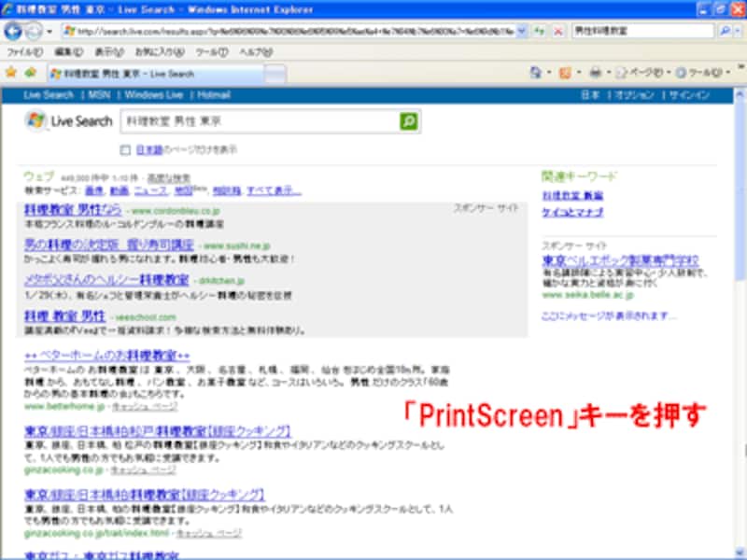Open the Hotmail header link
Screen dimensions: 747x560
point(214,95)
